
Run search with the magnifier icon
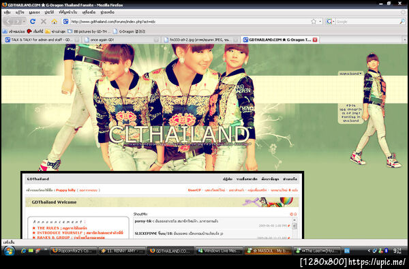402,22
